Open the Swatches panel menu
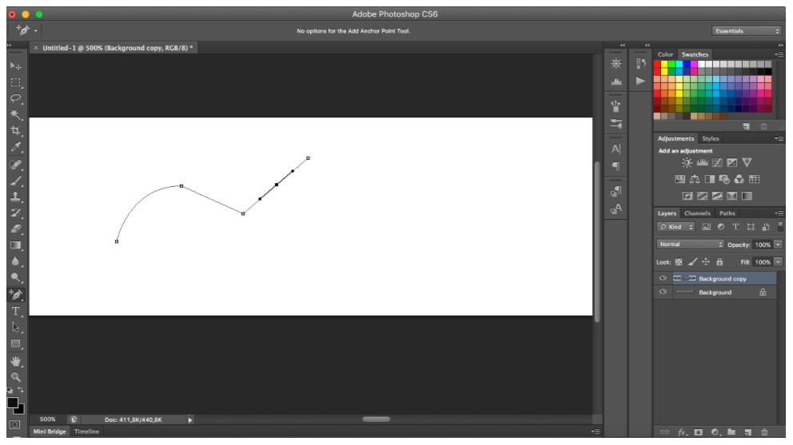 tap(779, 54)
